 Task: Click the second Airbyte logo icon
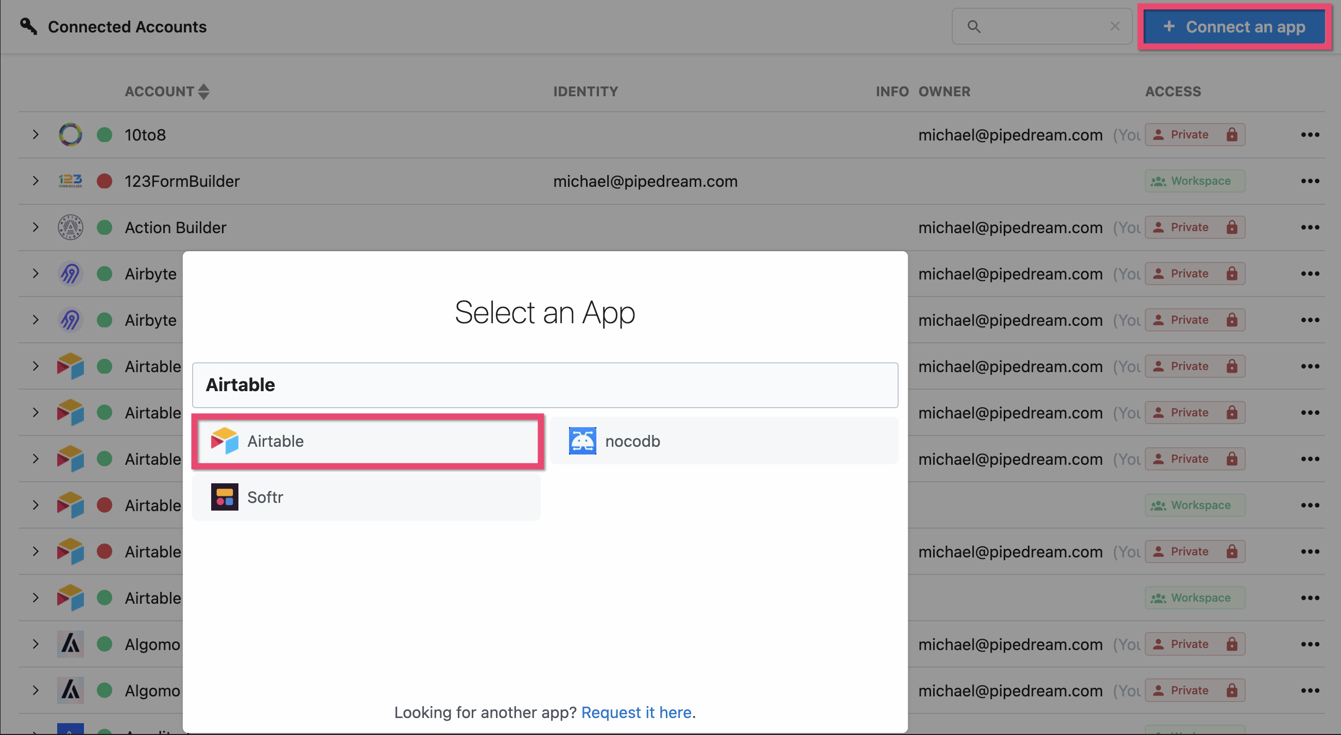pos(70,320)
